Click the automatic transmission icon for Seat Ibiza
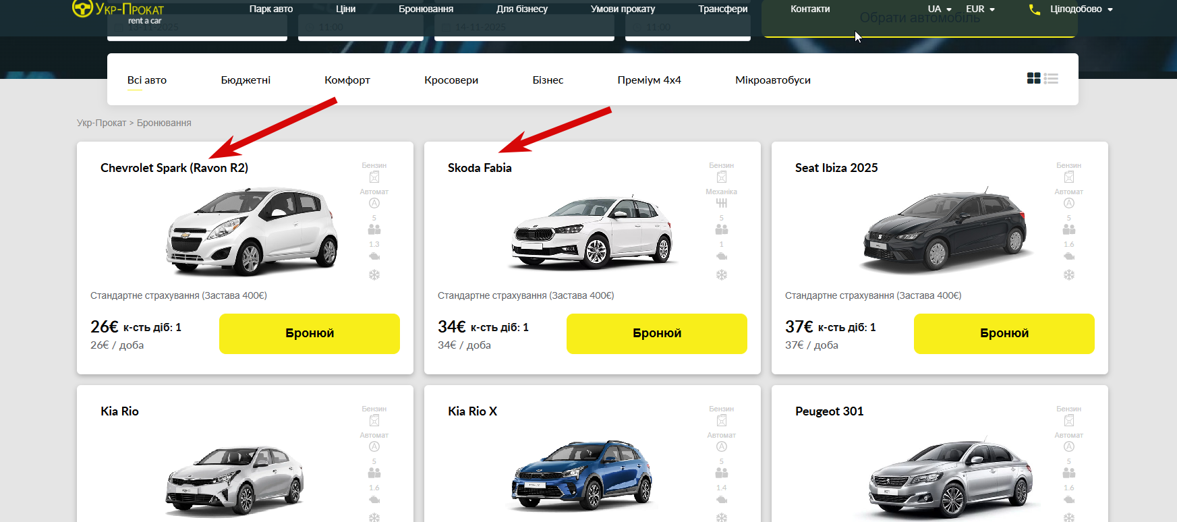 click(1069, 203)
